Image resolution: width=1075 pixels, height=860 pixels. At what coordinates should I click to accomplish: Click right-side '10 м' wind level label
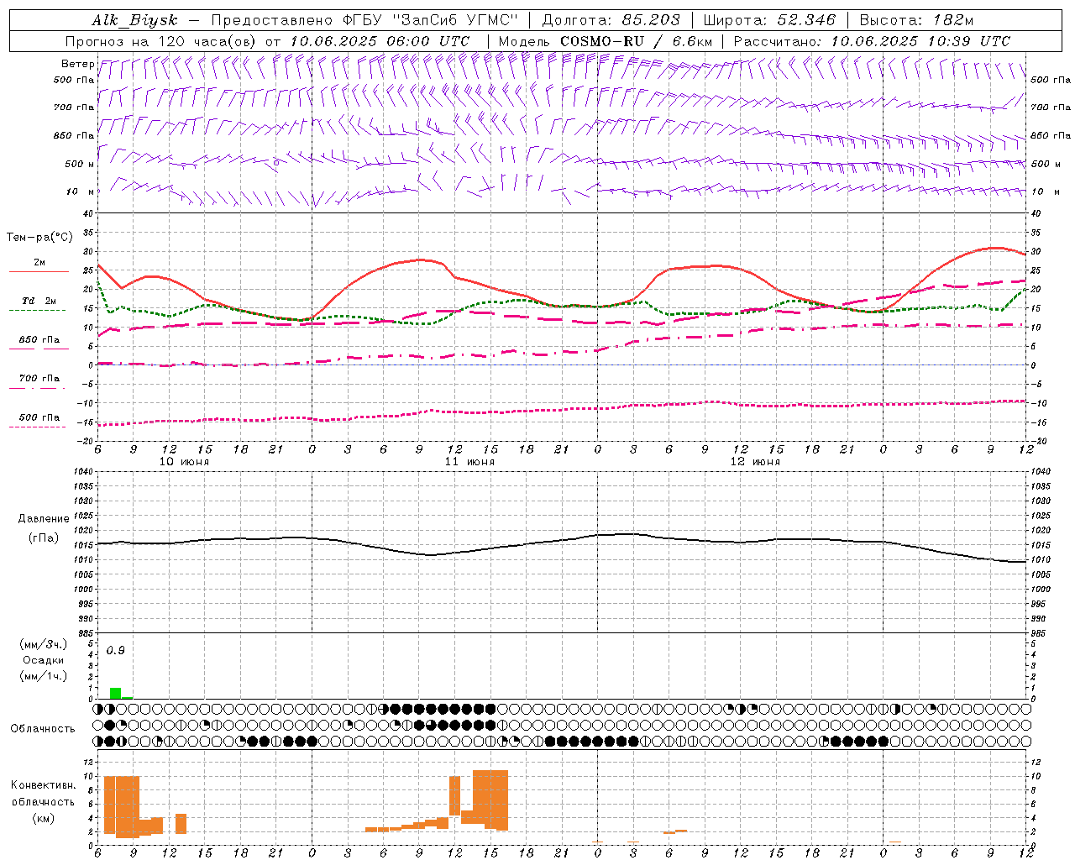[x=1045, y=191]
